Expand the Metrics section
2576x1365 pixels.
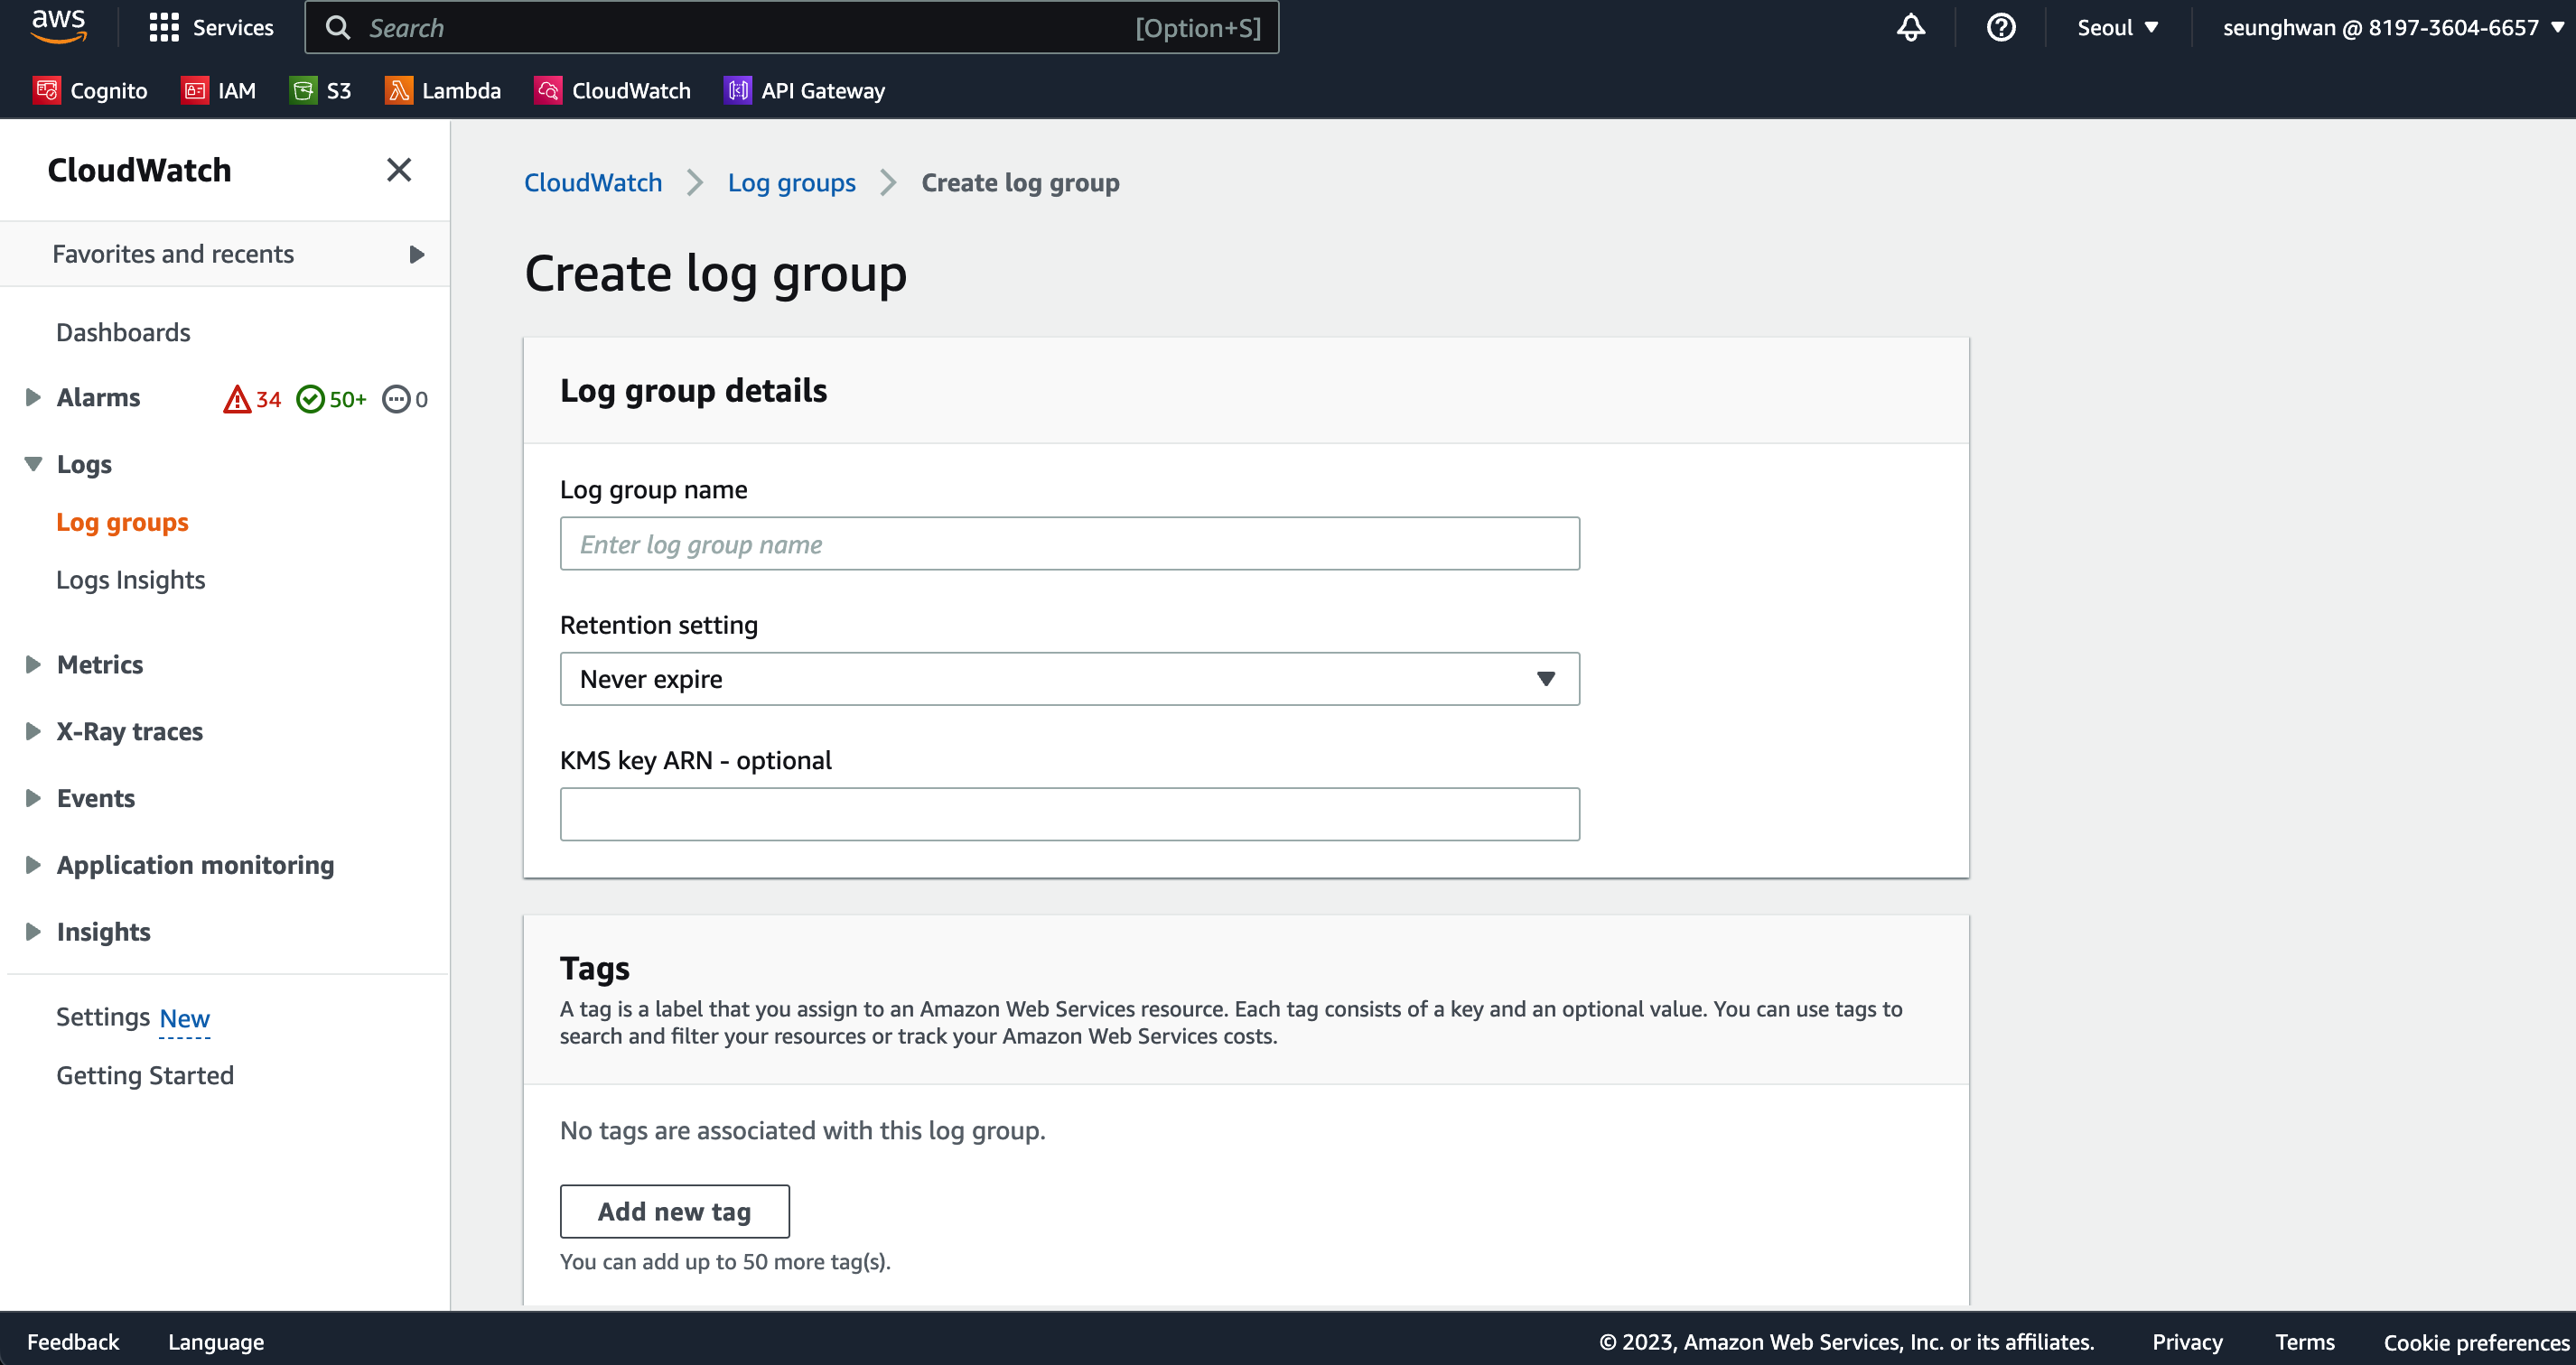pyautogui.click(x=33, y=664)
